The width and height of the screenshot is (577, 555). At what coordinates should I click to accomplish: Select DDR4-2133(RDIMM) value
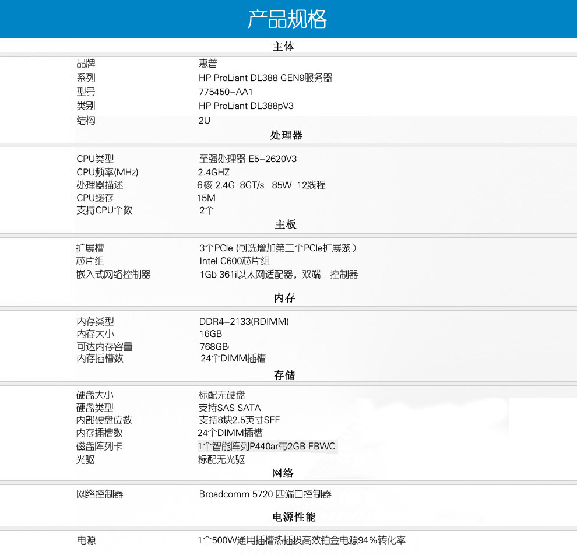tap(244, 322)
